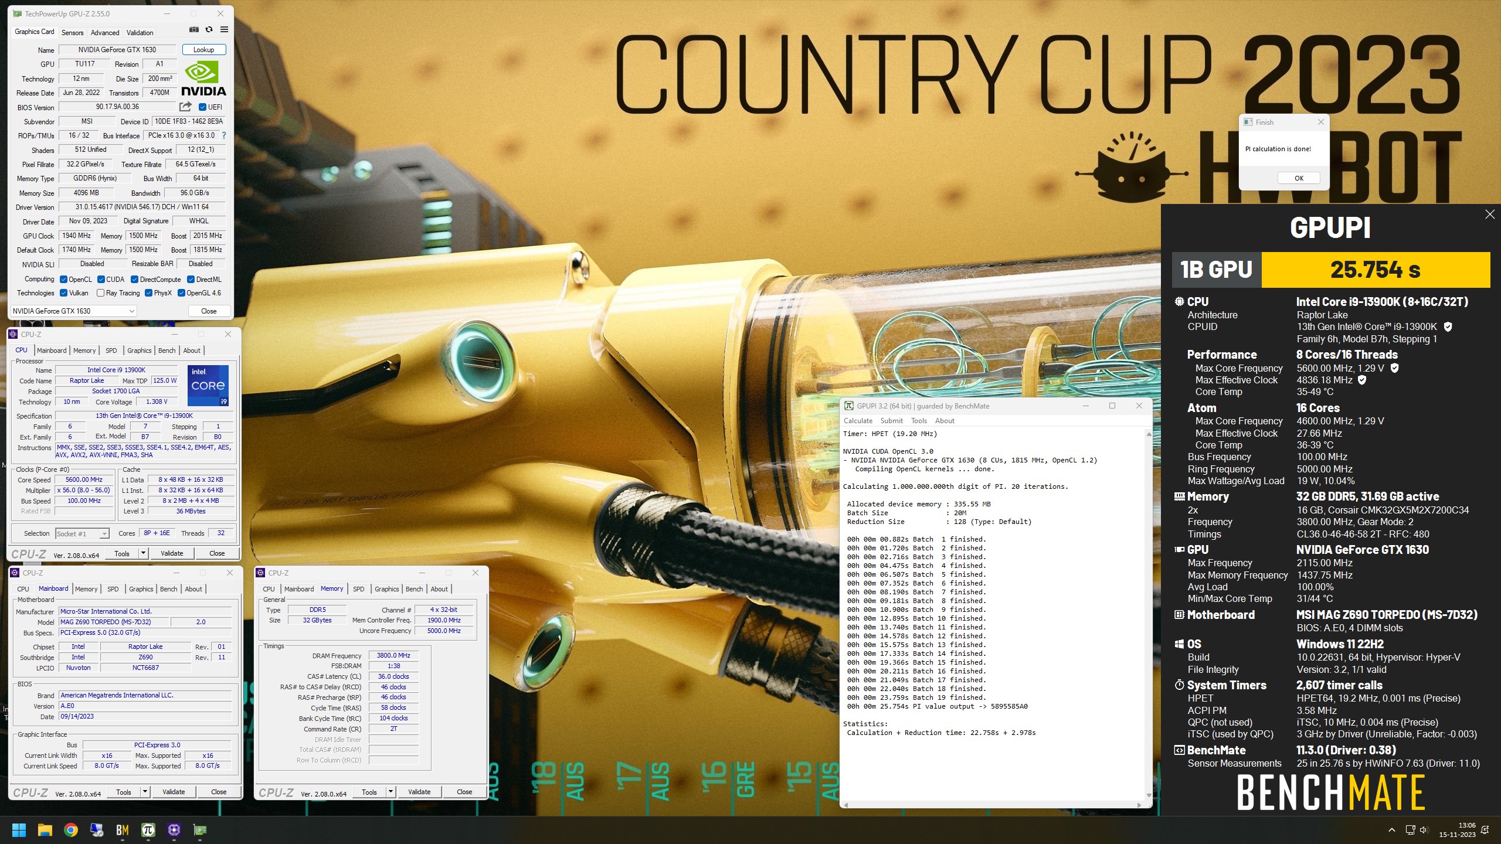
Task: Click the taskbar clock showing 13:06
Action: tap(1458, 830)
